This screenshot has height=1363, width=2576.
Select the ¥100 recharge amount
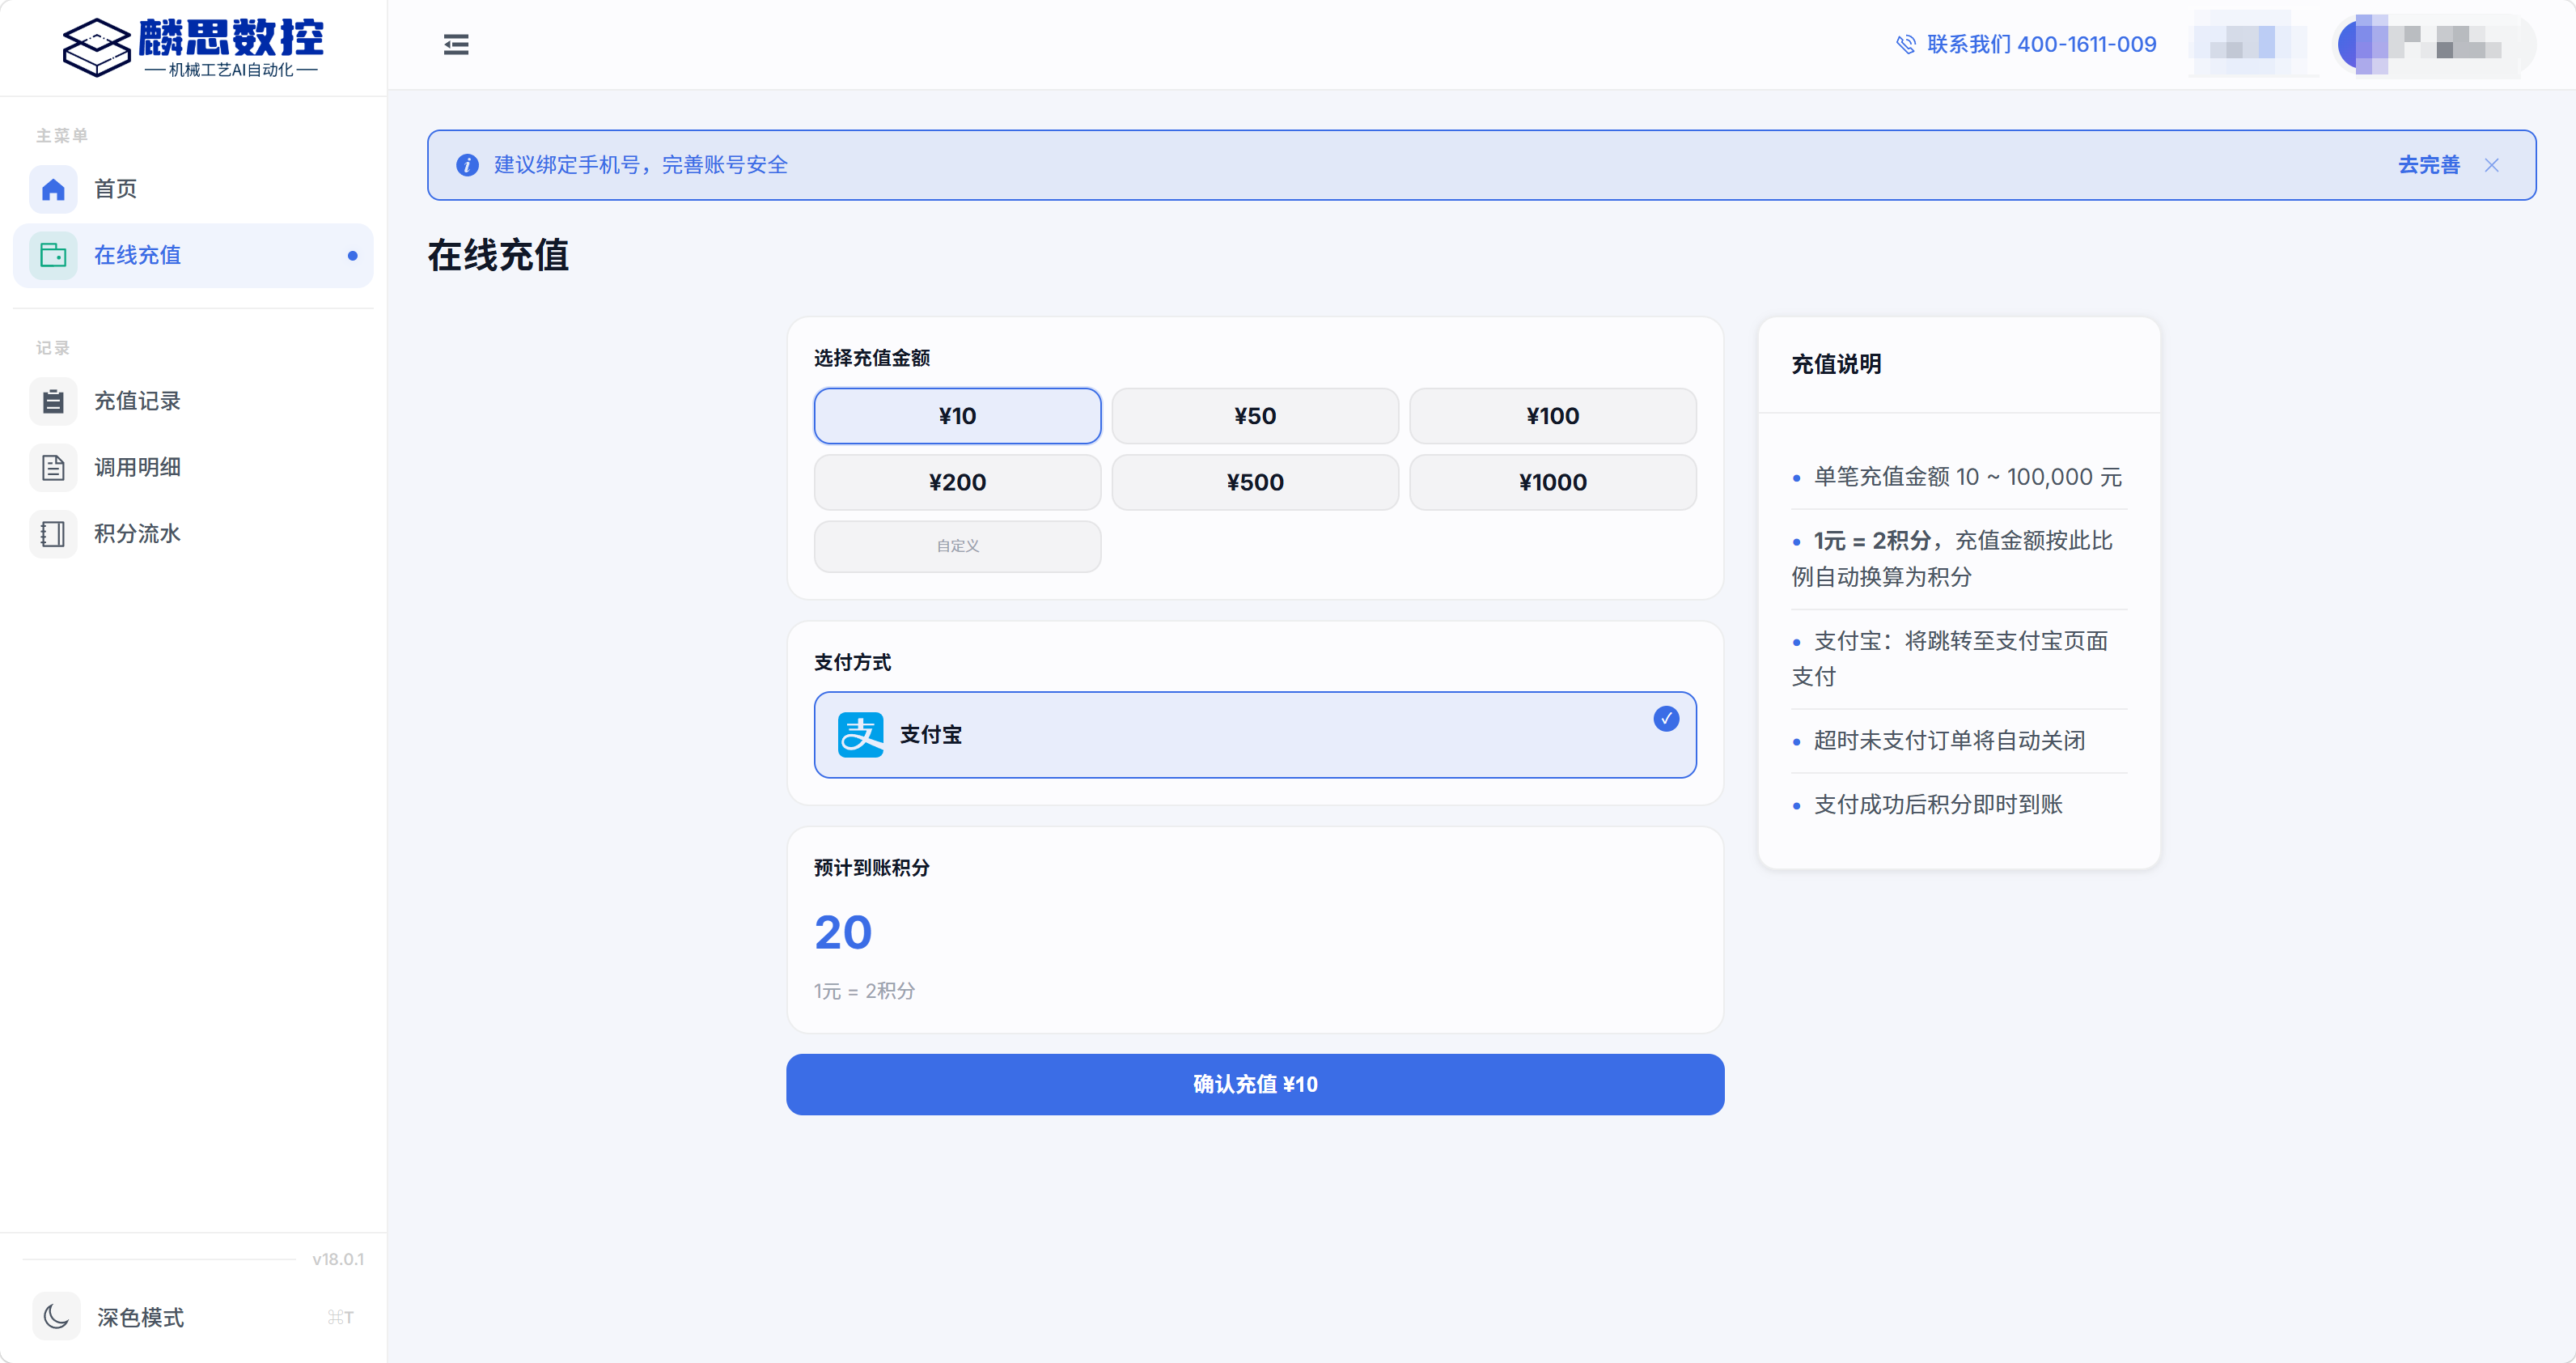pyautogui.click(x=1552, y=415)
